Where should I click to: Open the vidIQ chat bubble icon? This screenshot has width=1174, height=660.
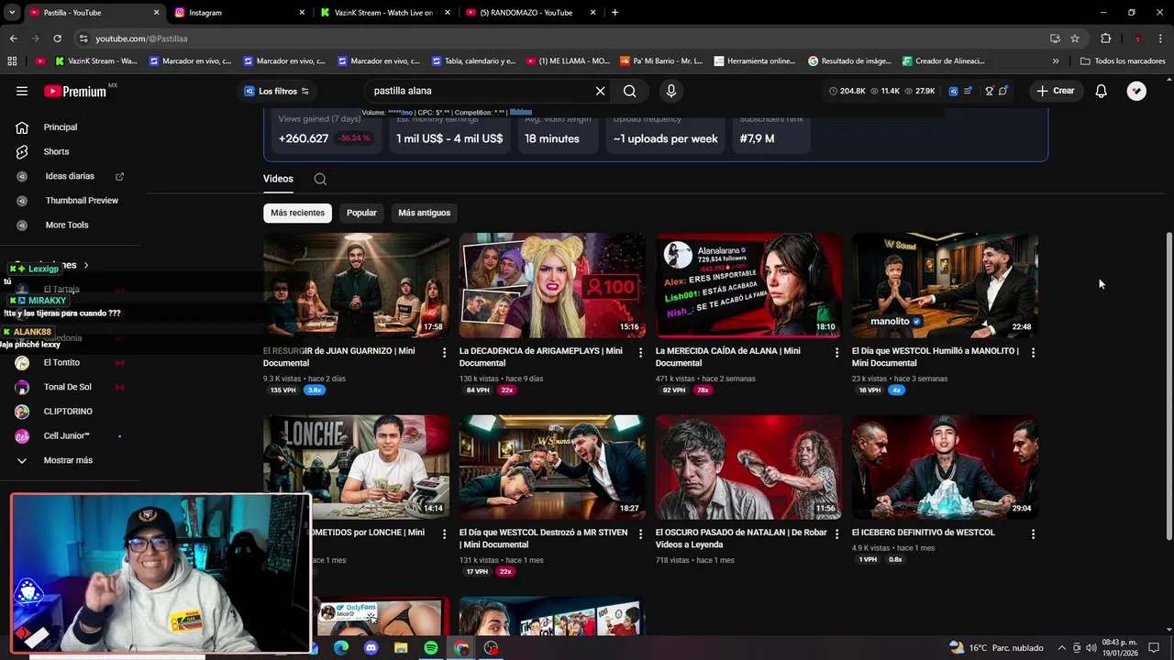tap(1003, 91)
